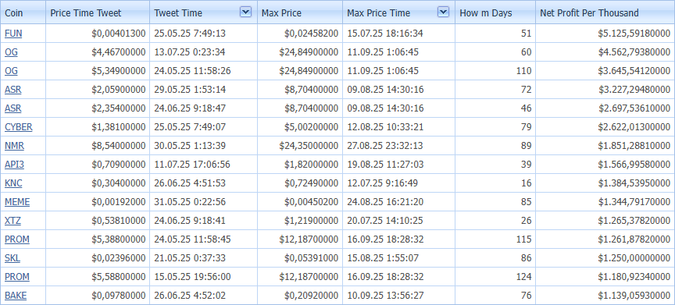Sort by the Max Price column header
This screenshot has width=675, height=305.
tap(300, 12)
